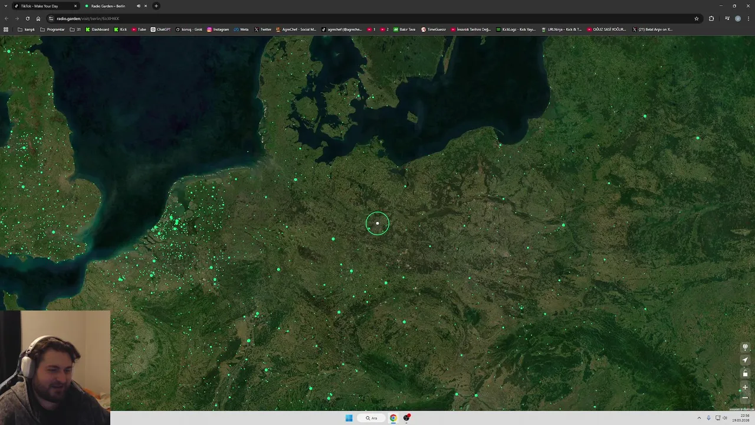This screenshot has width=755, height=425.
Task: Show hidden system tray icons
Action: (x=699, y=418)
